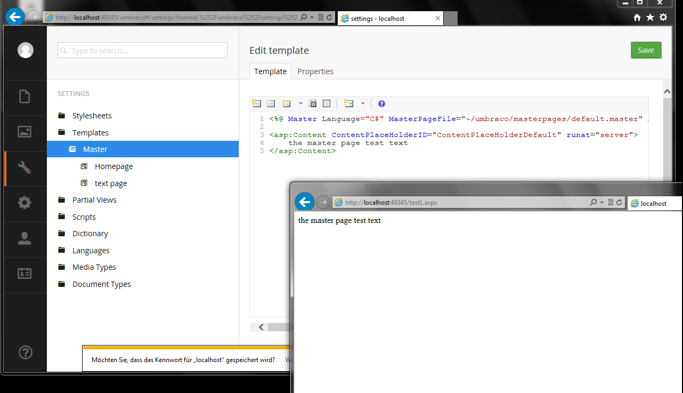Select the 'localhost' tab in front window
The width and height of the screenshot is (683, 393).
click(654, 203)
